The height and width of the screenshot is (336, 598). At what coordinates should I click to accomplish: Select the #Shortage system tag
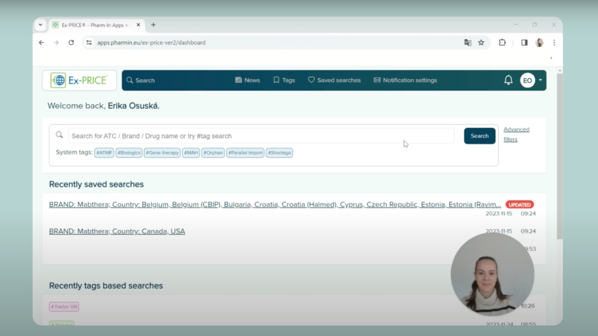pos(279,153)
